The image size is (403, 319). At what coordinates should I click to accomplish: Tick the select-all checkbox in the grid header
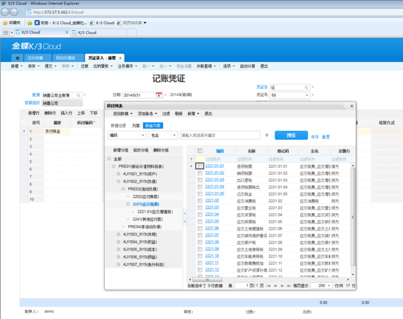click(x=200, y=151)
